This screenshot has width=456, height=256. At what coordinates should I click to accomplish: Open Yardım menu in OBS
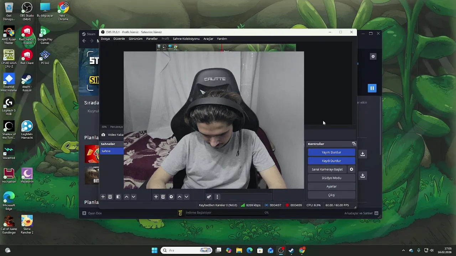[222, 39]
